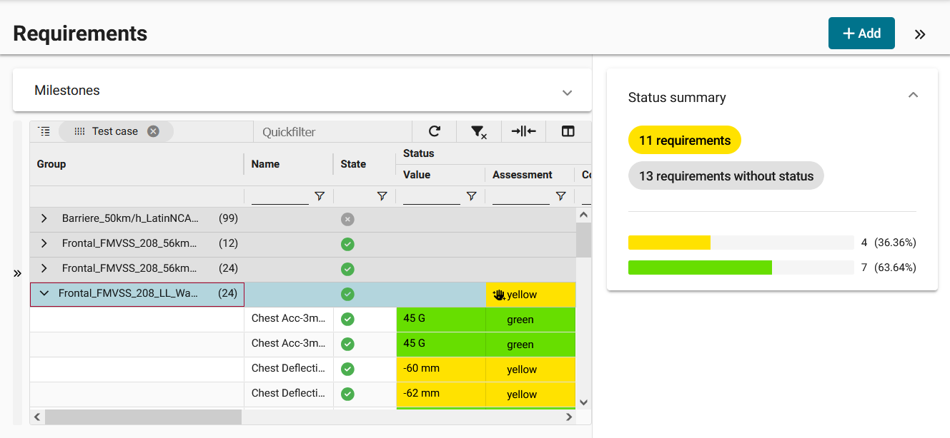The image size is (950, 438).
Task: Click green check state of 12-item group
Action: [x=347, y=244]
